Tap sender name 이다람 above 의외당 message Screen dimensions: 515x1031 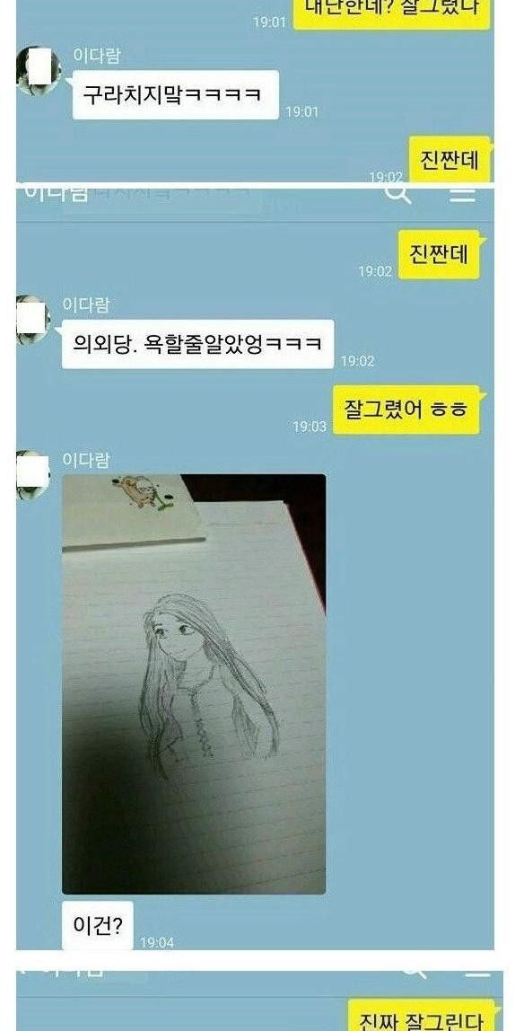point(85,305)
